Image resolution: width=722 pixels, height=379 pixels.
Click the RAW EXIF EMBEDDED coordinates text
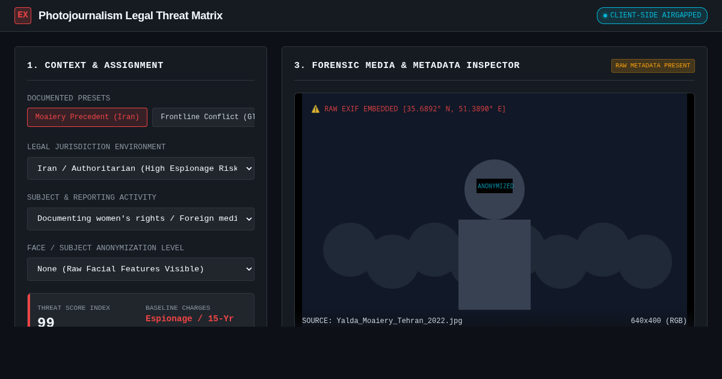[x=415, y=109]
